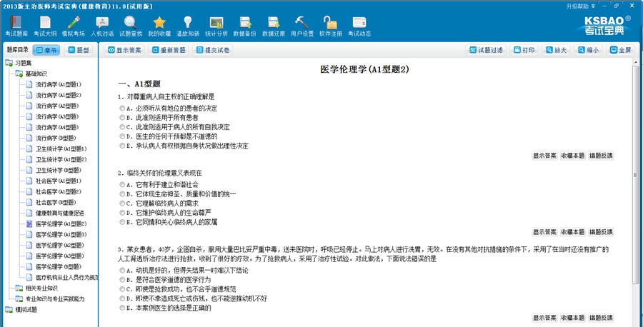Expand the 相关专业知识 tree node
This screenshot has width=643, height=327.
(x=19, y=288)
